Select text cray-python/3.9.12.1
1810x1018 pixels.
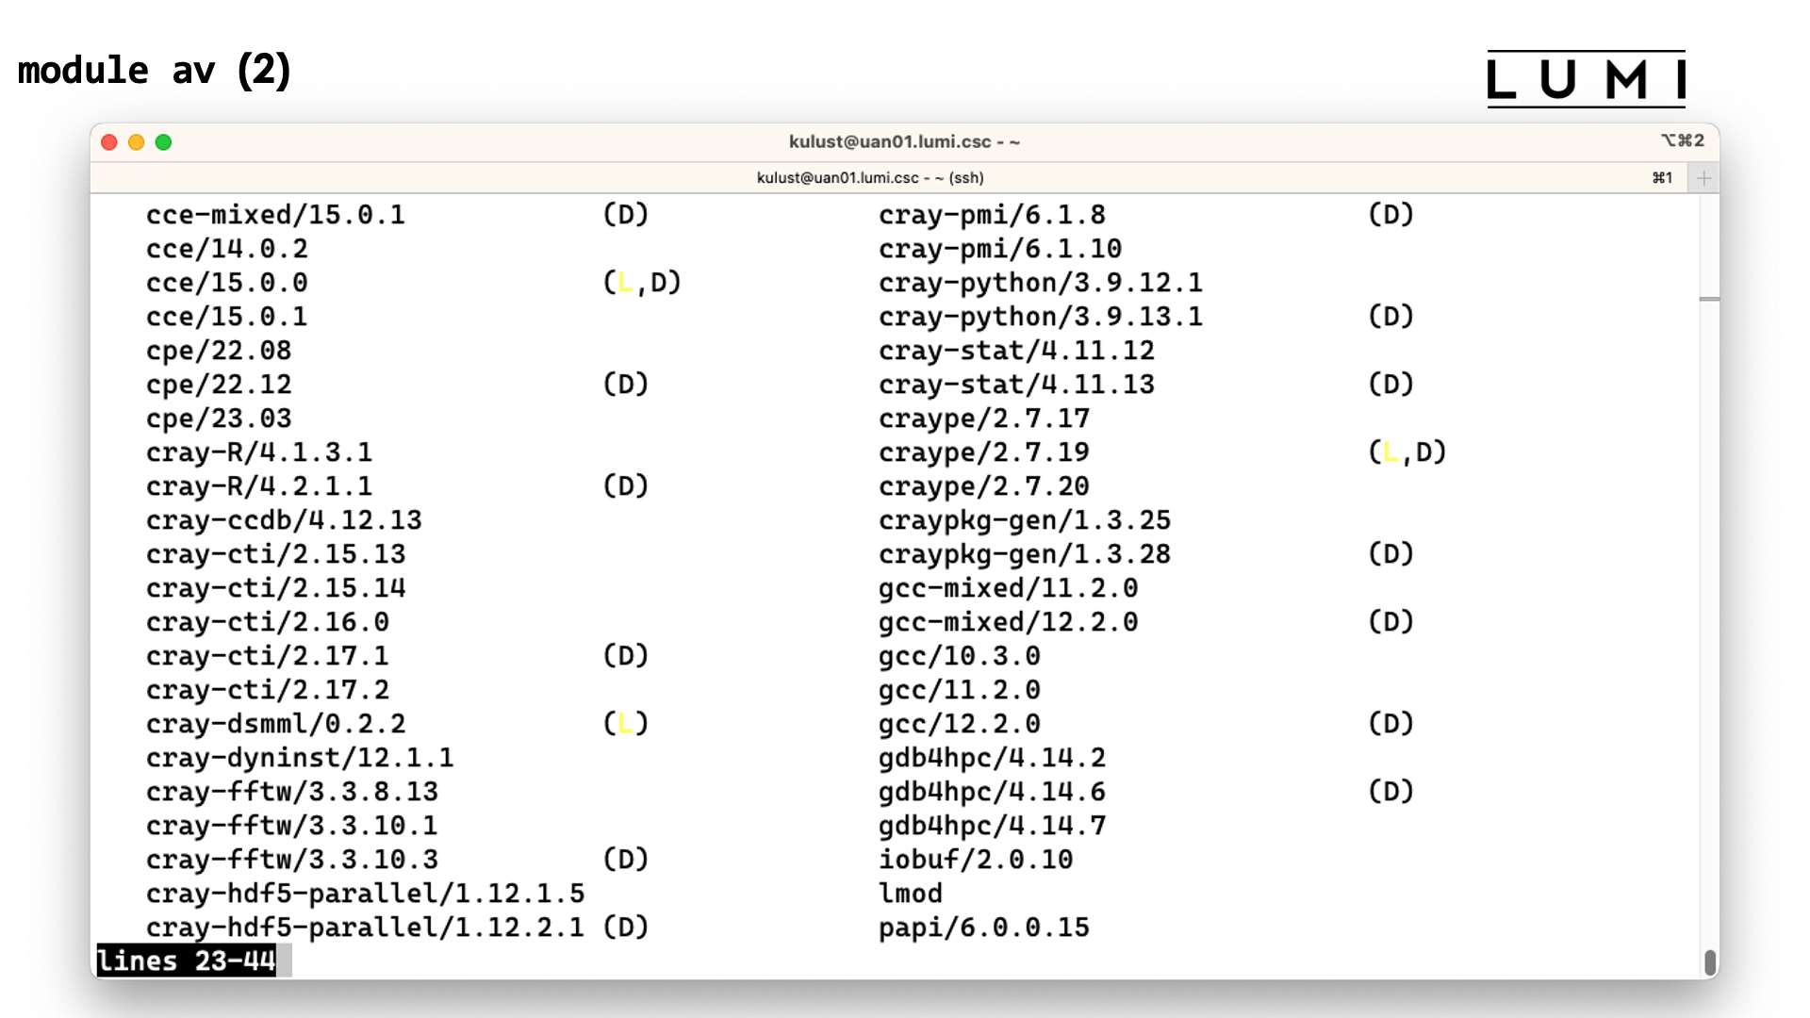[1041, 283]
